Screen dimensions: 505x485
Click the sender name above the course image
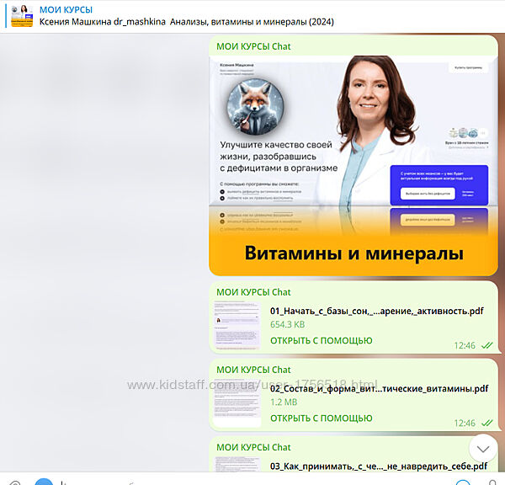[253, 46]
